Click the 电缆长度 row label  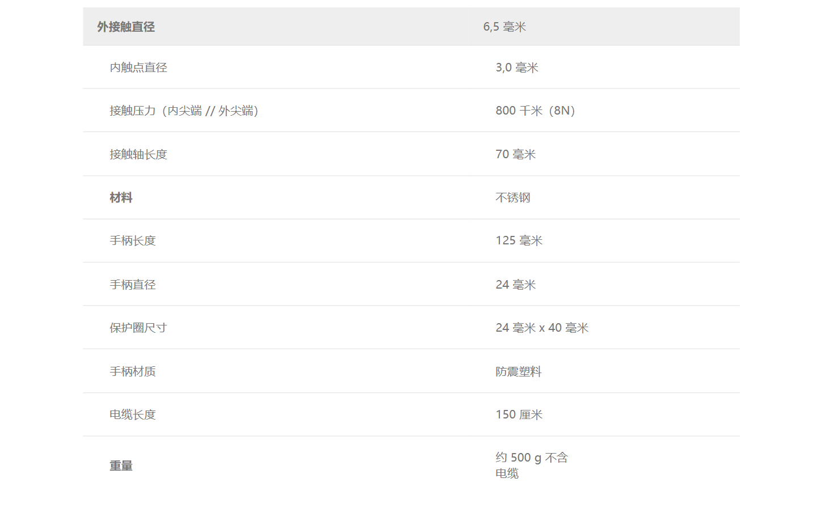coord(133,414)
